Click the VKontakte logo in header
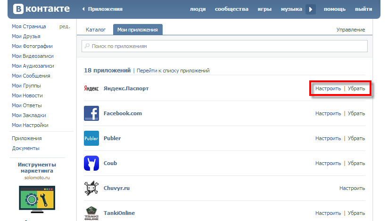 click(x=41, y=9)
